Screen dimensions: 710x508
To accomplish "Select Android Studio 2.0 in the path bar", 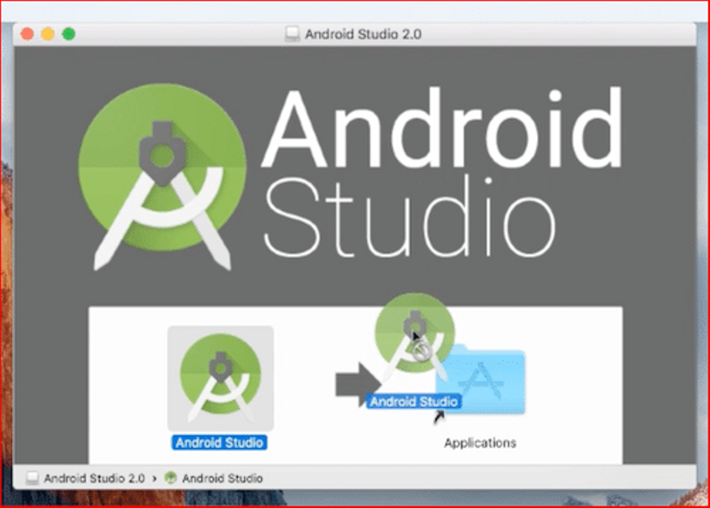I will tap(94, 478).
